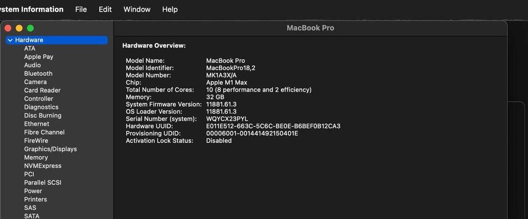This screenshot has width=528, height=219.
Task: Select Disc Burning in the sidebar
Action: pos(43,115)
